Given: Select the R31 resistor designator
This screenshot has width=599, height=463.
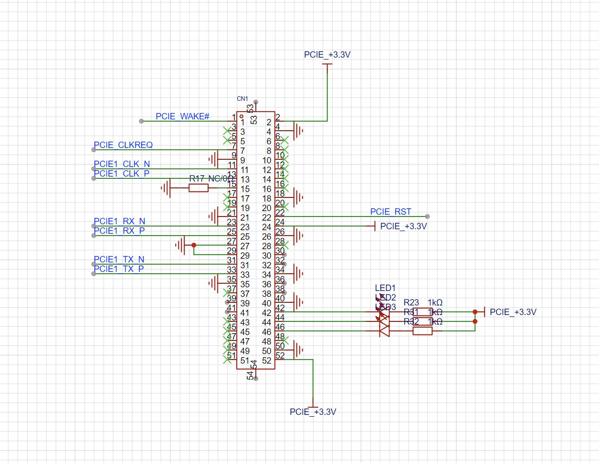Looking at the screenshot, I should coord(411,312).
